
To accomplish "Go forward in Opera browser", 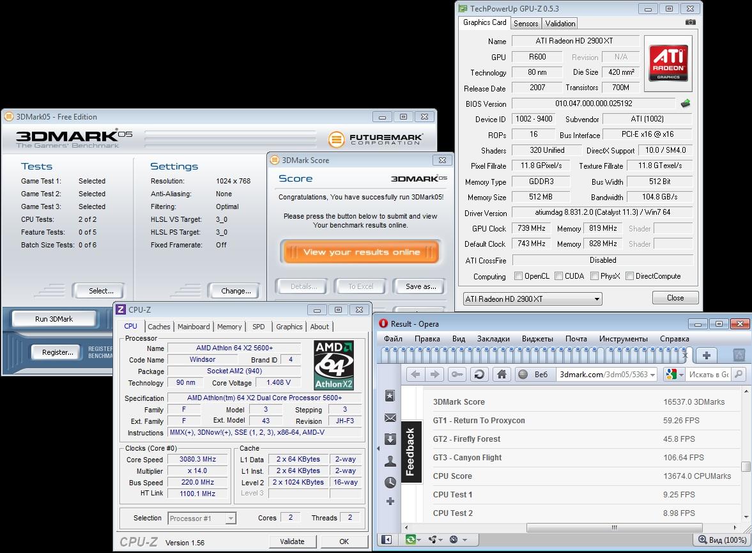I will [434, 375].
